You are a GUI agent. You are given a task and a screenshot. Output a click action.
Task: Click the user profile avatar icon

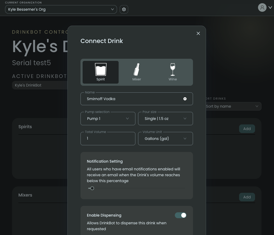point(262,7)
